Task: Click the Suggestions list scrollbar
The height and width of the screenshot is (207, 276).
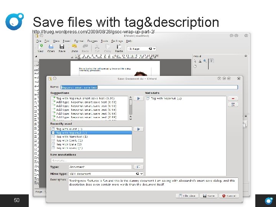Action: [130, 108]
